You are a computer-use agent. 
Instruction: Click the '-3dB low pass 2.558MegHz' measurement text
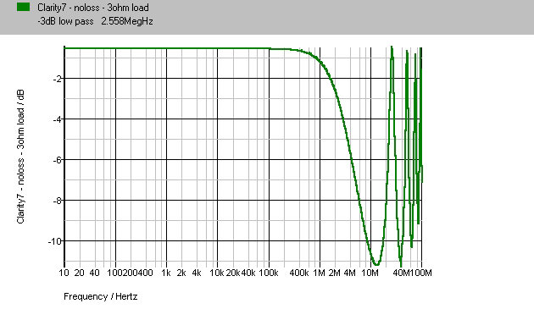pyautogui.click(x=95, y=21)
